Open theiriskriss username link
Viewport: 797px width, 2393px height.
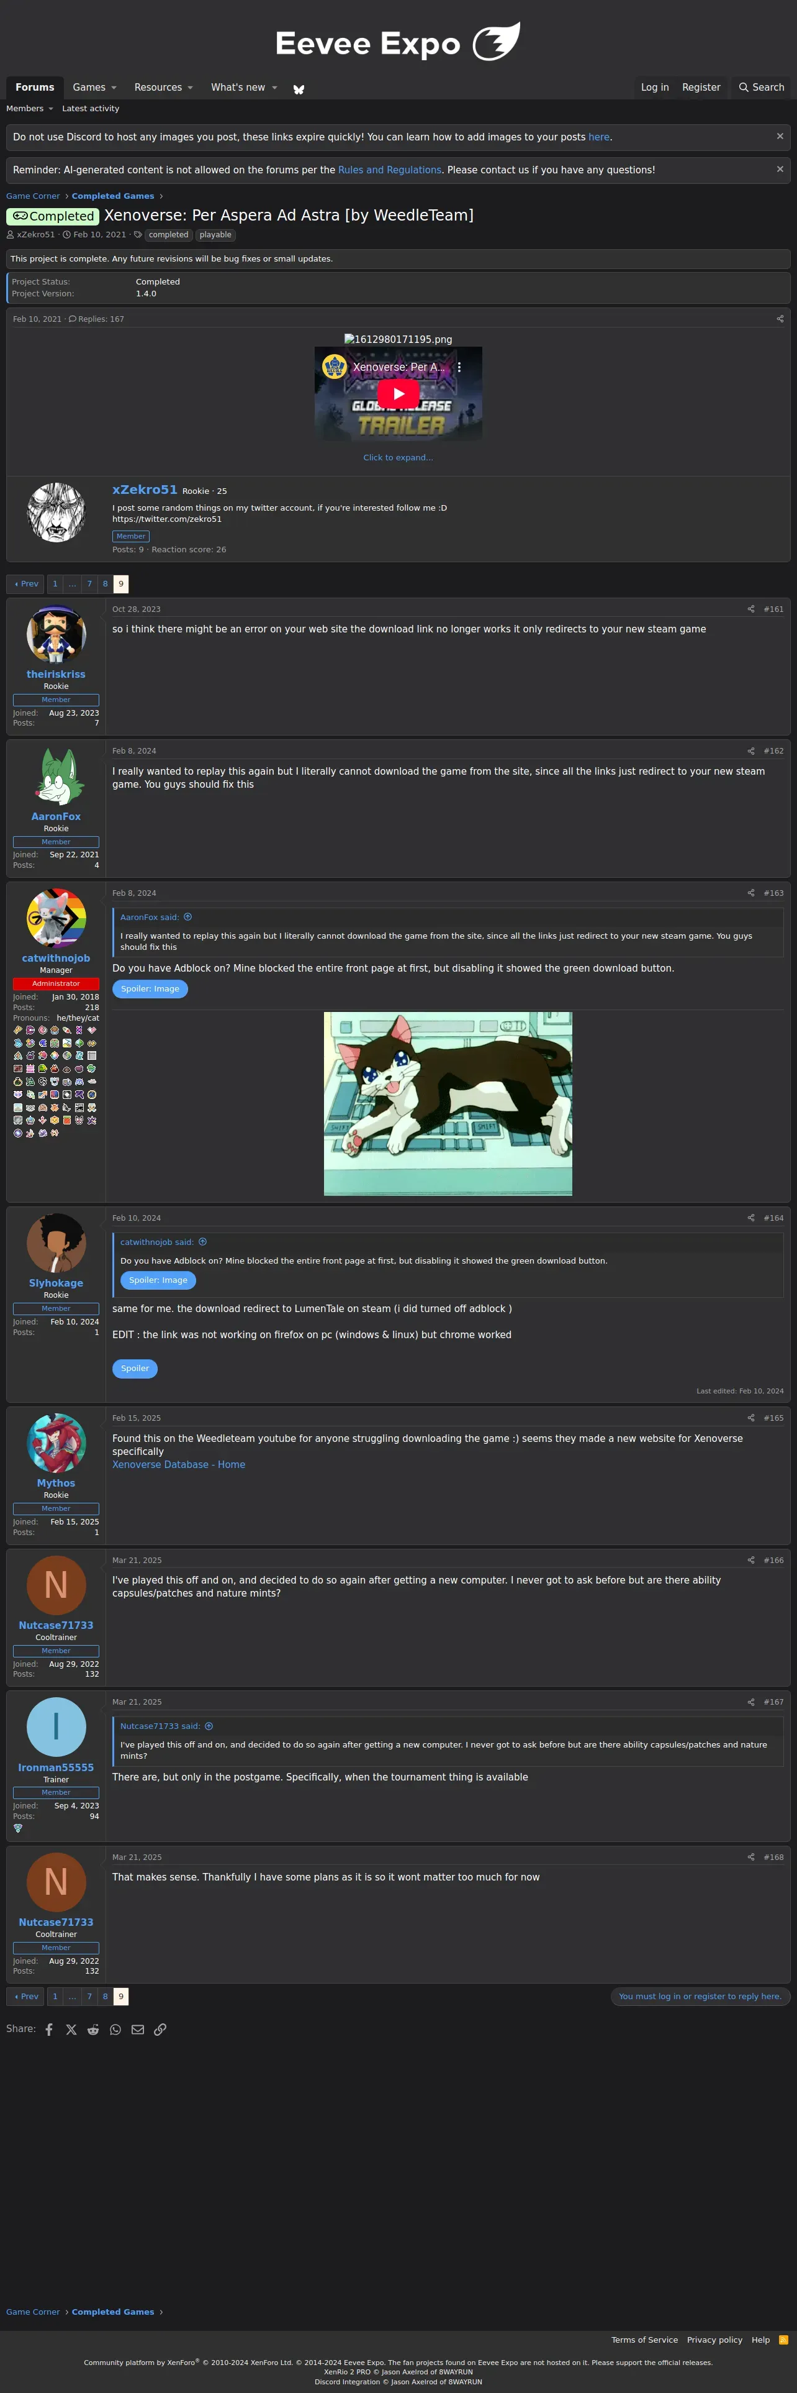(56, 675)
